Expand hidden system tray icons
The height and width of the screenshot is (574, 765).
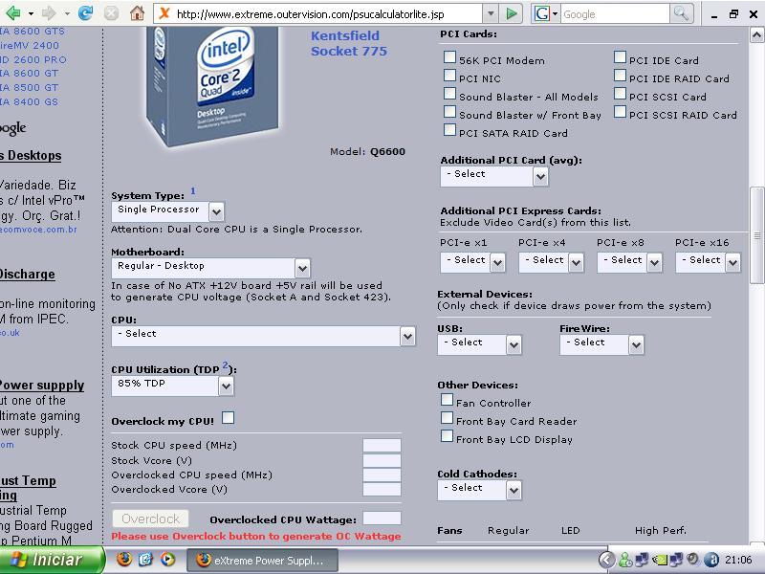tap(606, 560)
